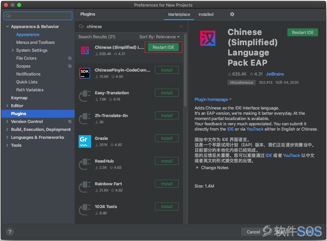Click the Grazie plugin icon
This screenshot has height=241, width=327.
tap(85, 141)
